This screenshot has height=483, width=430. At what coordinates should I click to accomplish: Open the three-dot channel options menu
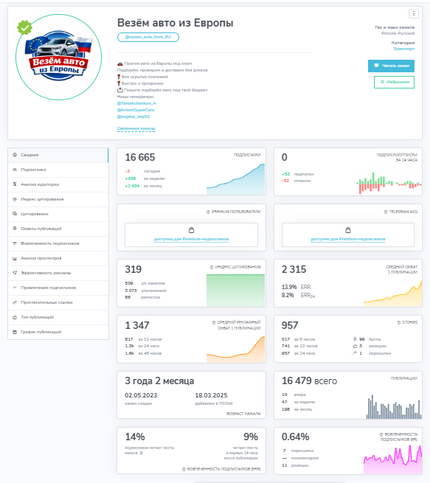pos(413,13)
